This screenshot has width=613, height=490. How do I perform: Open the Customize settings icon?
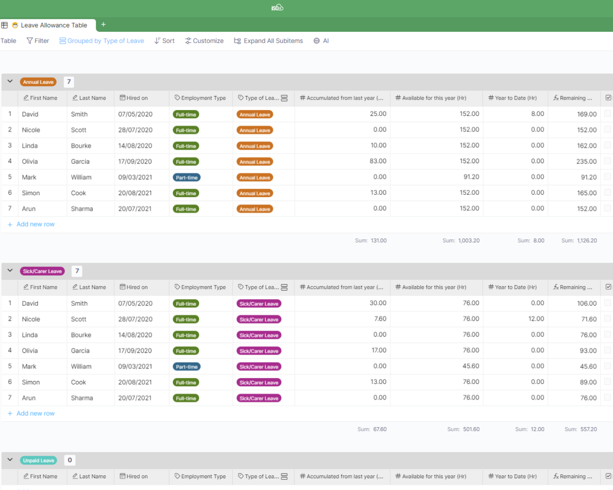188,41
